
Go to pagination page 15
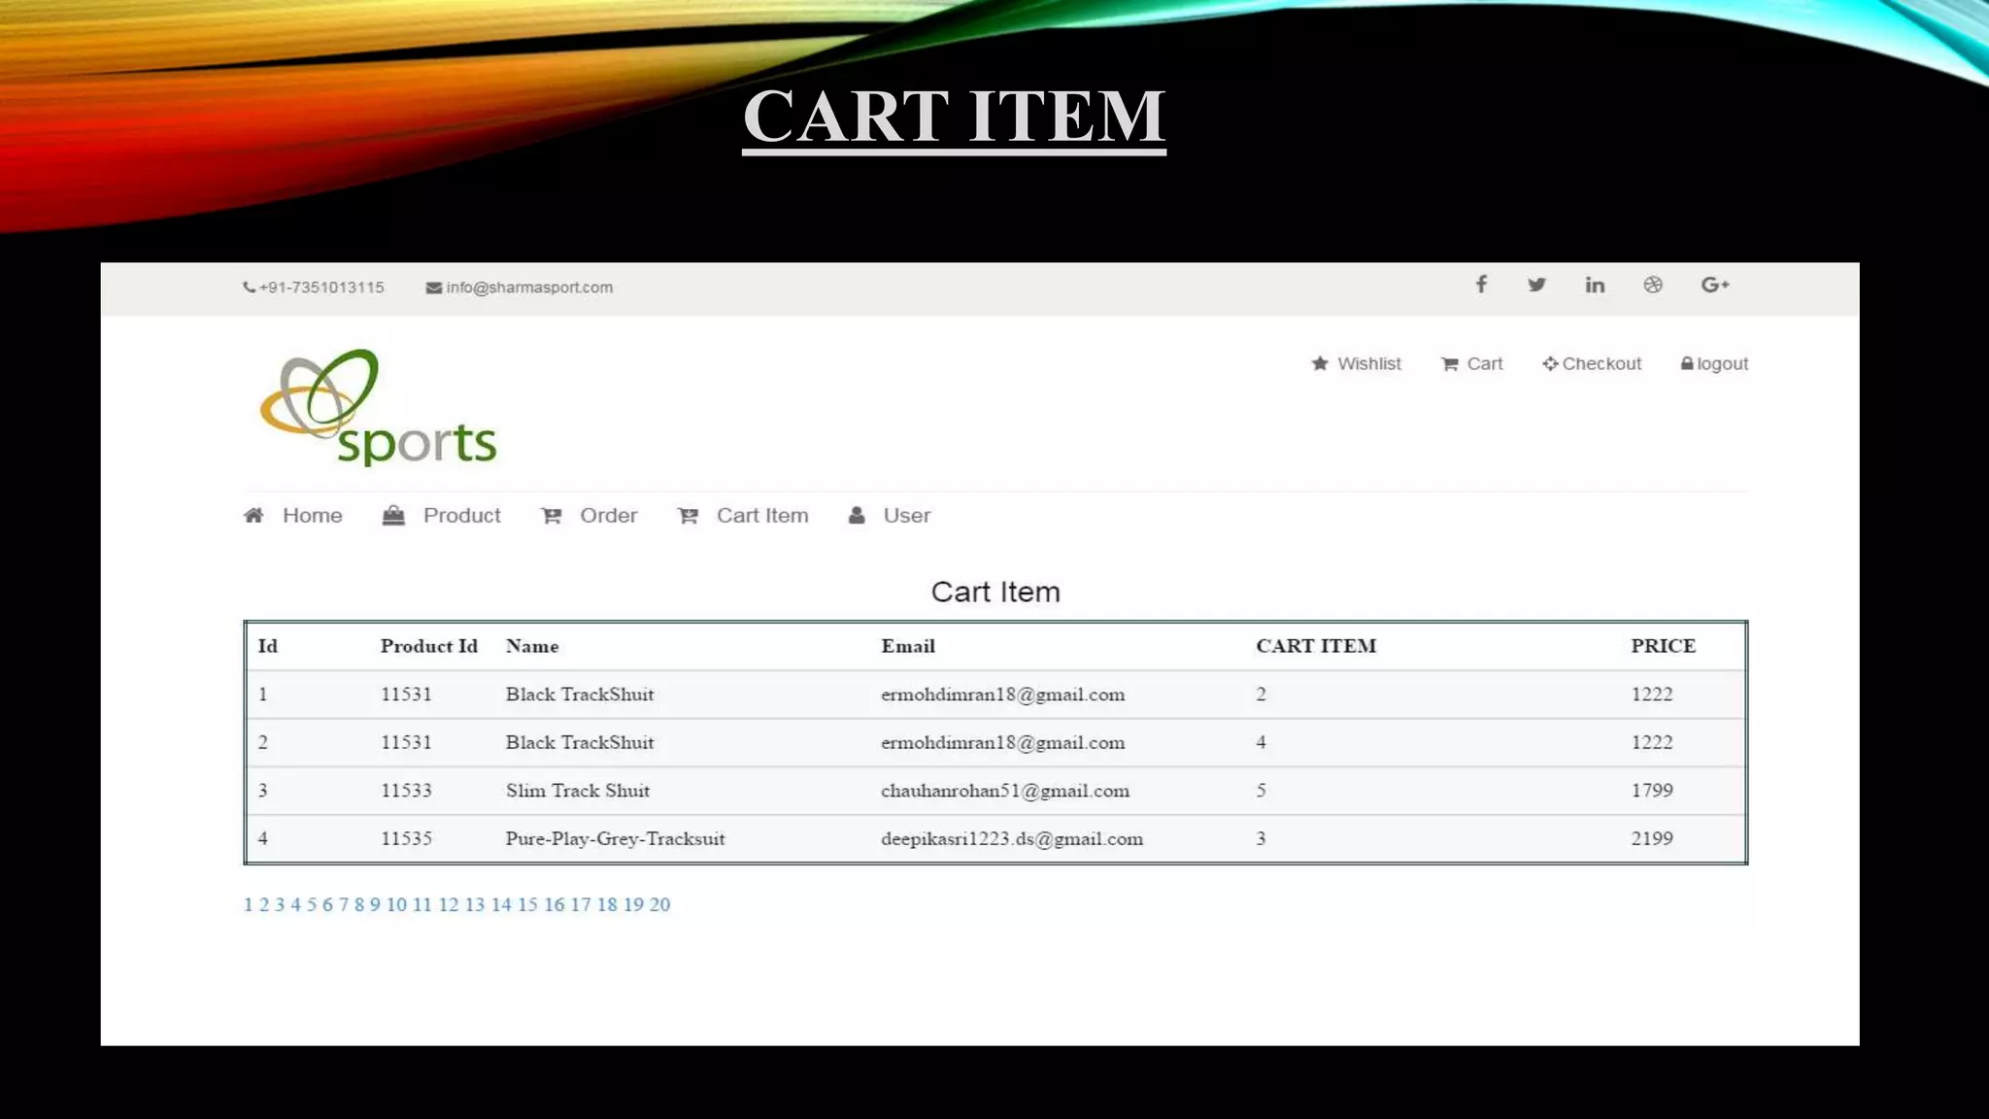pyautogui.click(x=527, y=904)
